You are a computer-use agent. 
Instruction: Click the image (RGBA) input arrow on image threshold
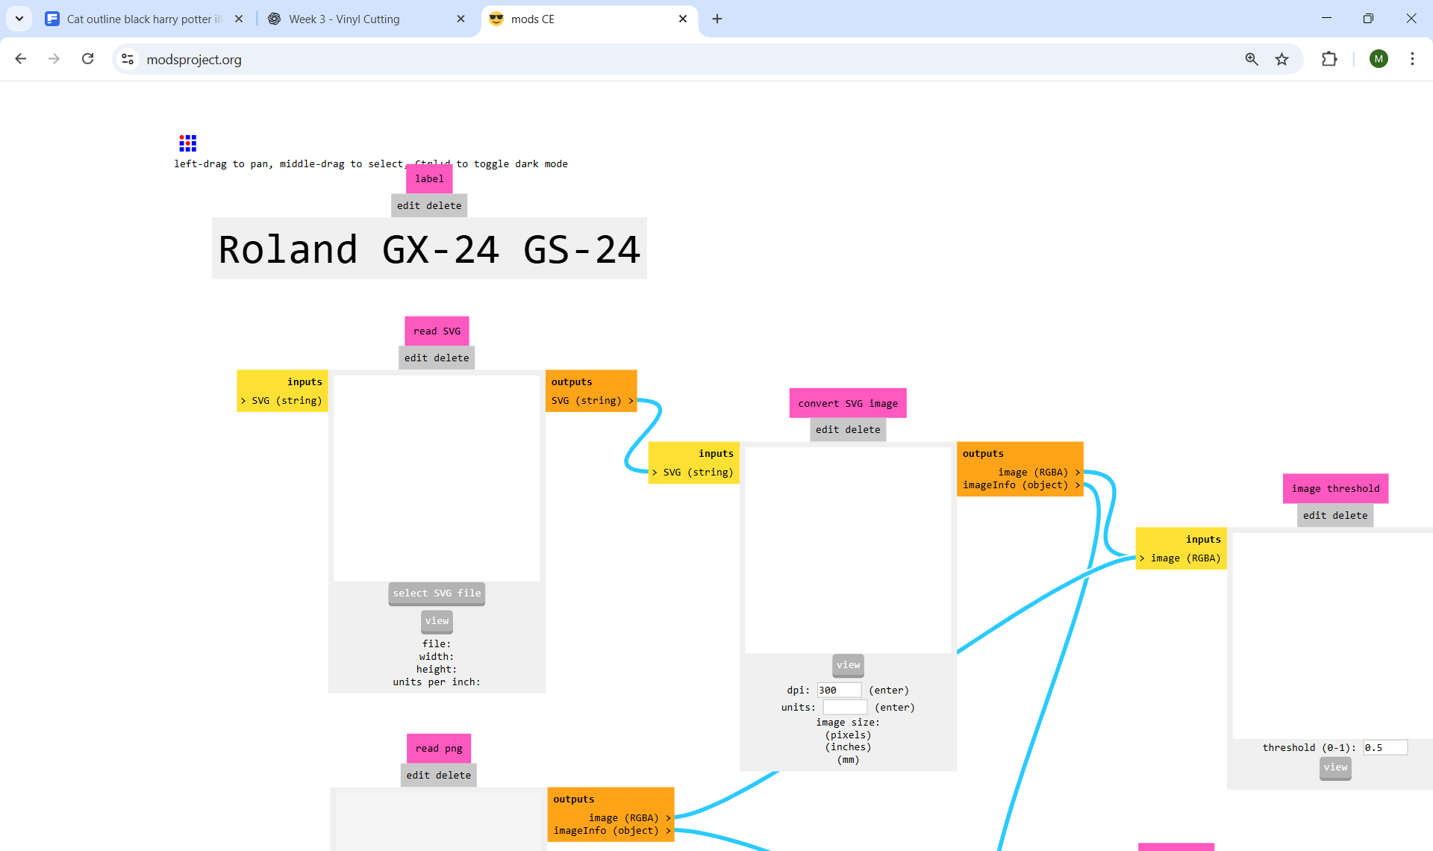tap(1142, 558)
